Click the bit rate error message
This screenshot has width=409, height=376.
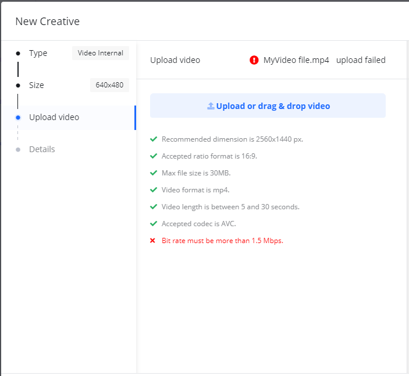click(222, 241)
